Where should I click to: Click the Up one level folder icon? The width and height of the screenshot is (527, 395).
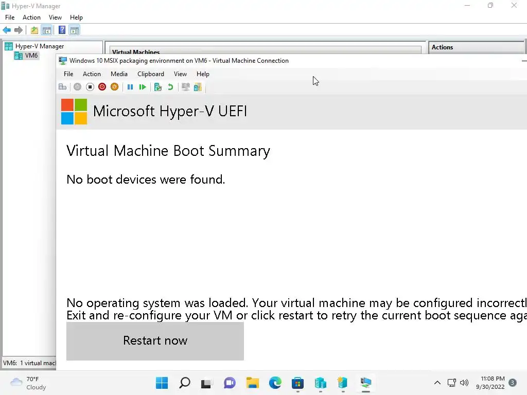[x=34, y=30]
